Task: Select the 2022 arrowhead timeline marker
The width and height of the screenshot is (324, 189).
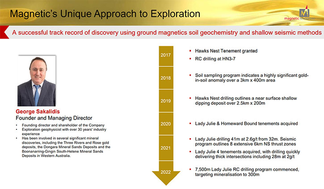Action: tap(166, 173)
